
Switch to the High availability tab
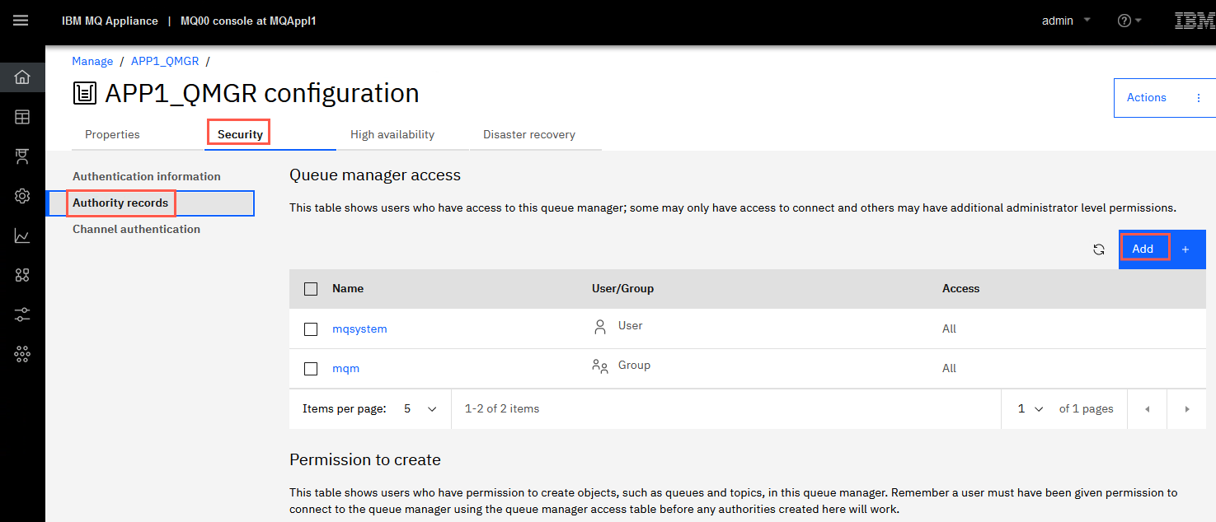(x=392, y=134)
